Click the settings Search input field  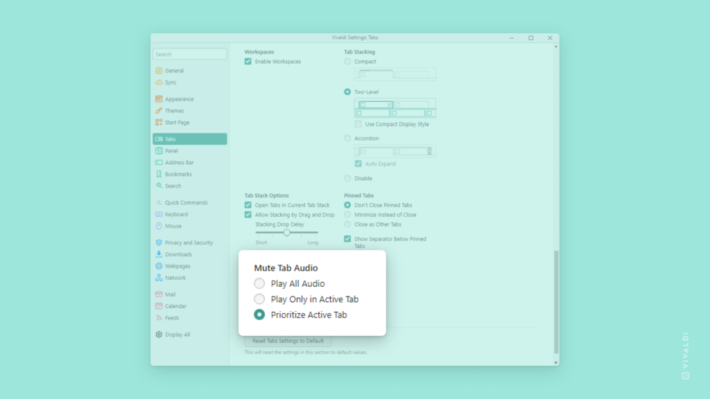[190, 54]
